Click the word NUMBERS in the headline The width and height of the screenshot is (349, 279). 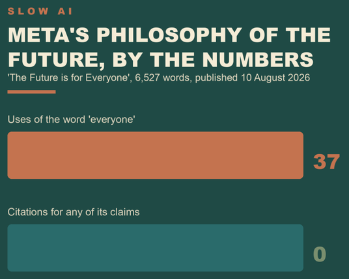click(x=258, y=59)
